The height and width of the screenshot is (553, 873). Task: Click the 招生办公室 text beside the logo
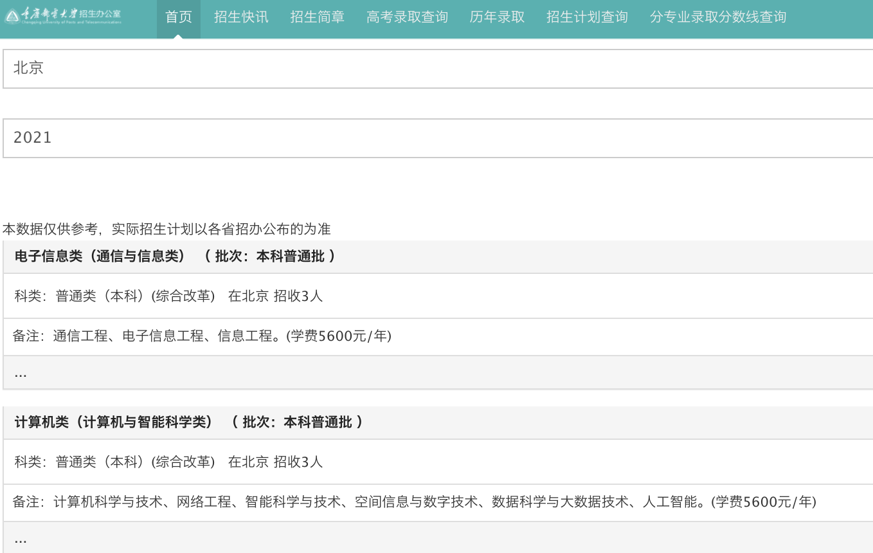[x=100, y=14]
